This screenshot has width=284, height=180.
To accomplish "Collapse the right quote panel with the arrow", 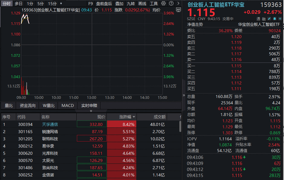I will coord(184,95).
